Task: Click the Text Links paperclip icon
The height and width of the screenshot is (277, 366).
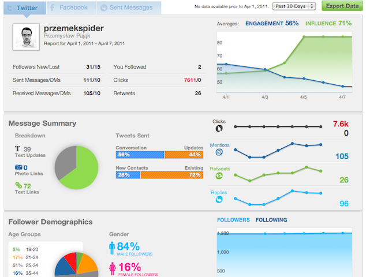Action: (18, 185)
